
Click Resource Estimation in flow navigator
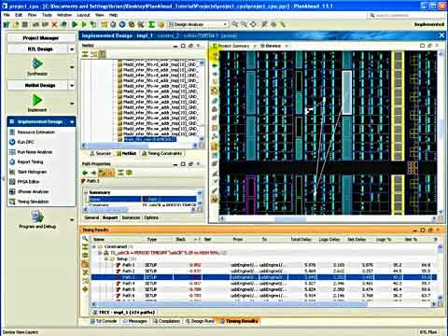tap(36, 133)
